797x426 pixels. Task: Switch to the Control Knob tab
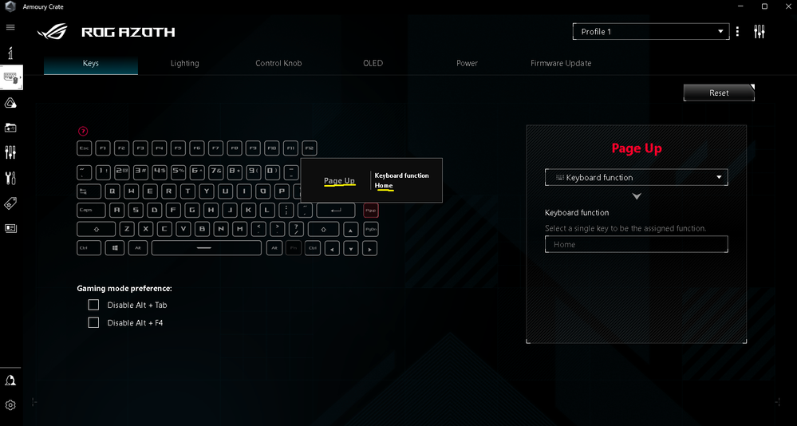278,64
